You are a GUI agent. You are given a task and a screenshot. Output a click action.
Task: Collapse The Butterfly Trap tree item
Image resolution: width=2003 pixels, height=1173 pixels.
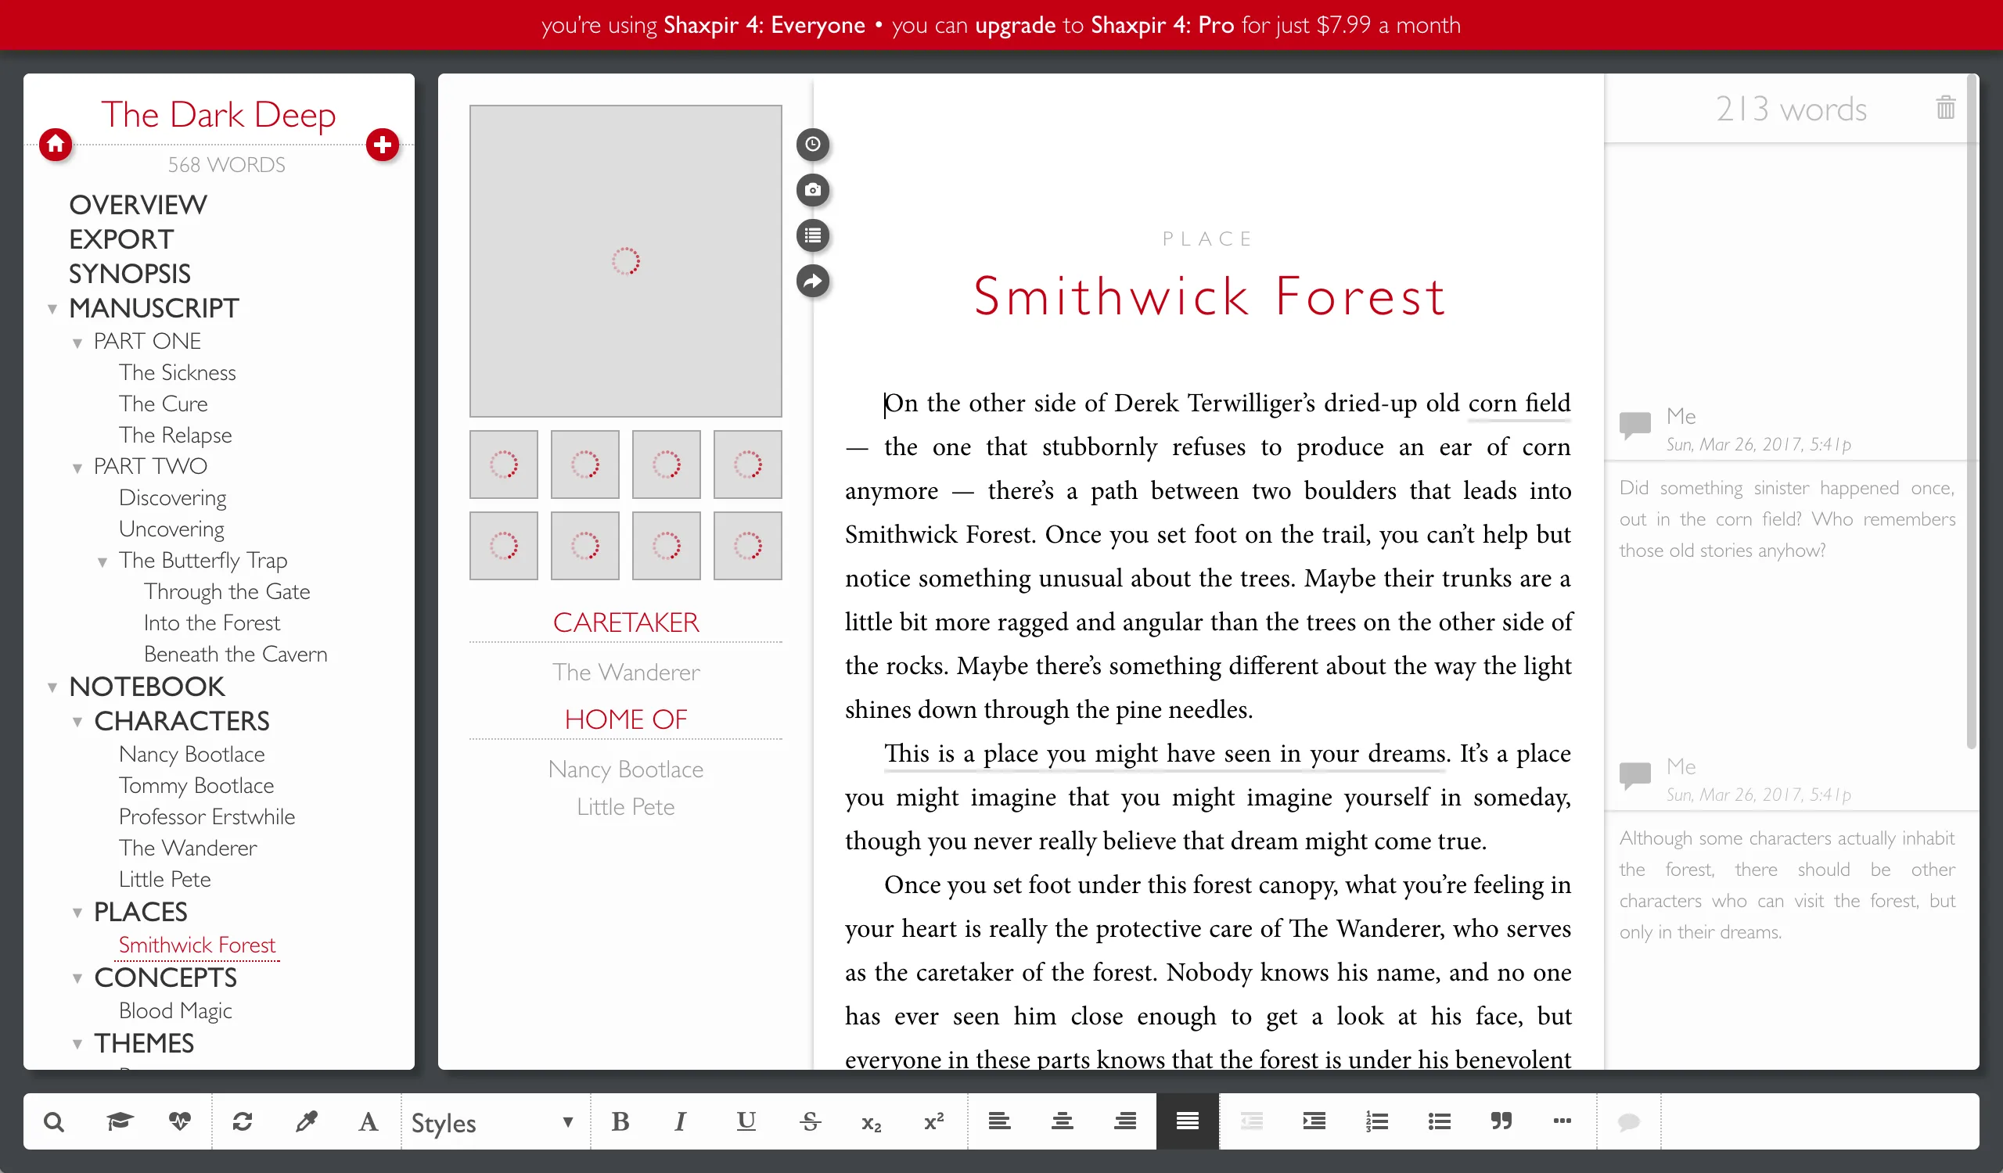pos(102,561)
